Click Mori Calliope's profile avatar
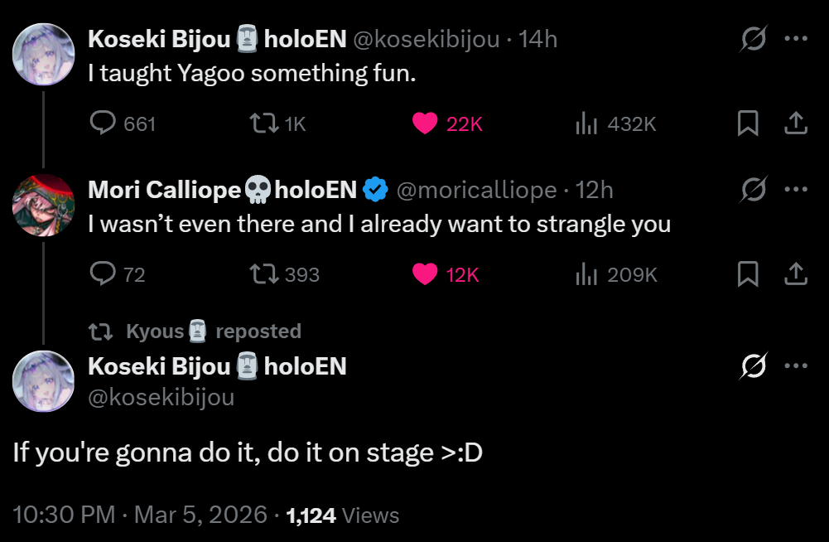 [x=43, y=205]
